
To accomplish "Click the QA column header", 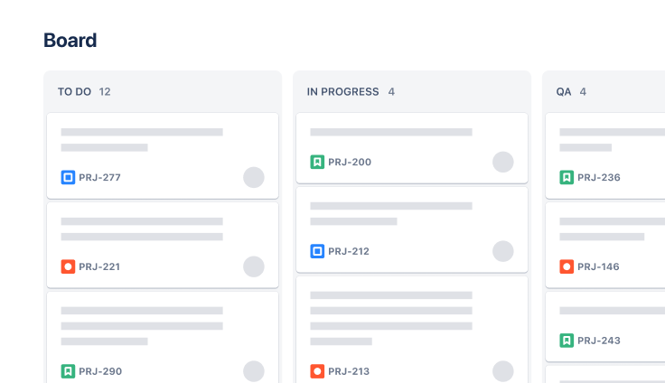I will [564, 91].
